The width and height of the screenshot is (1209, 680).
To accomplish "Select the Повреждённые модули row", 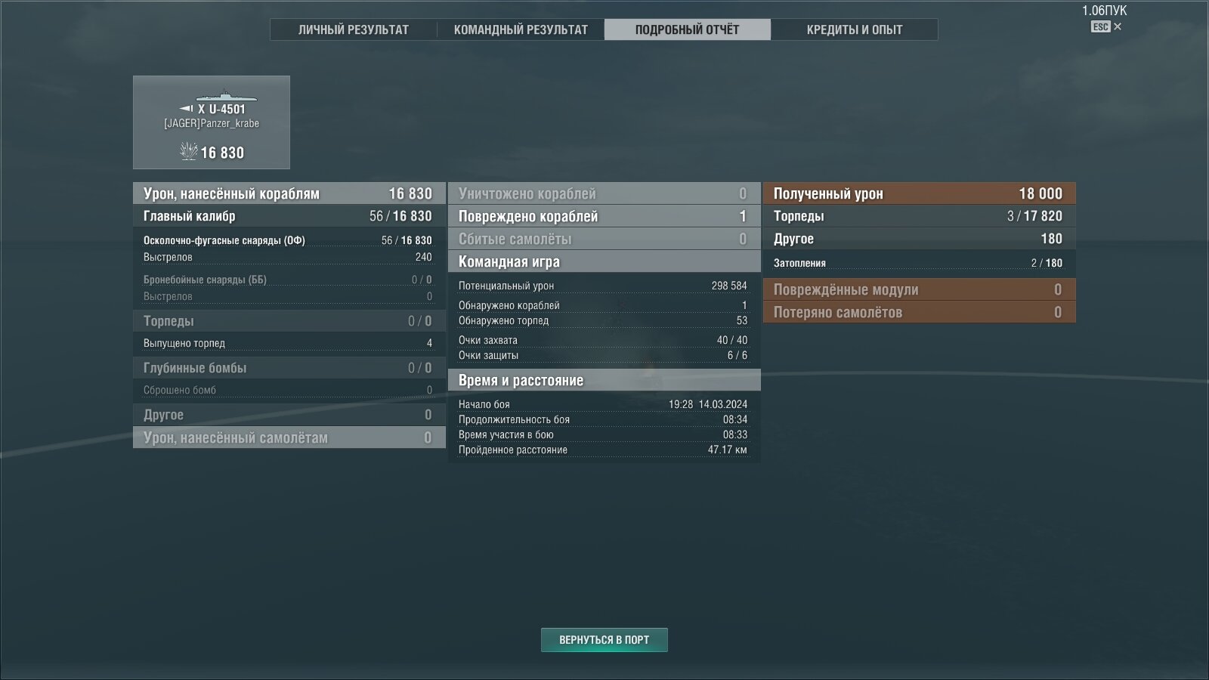I will click(x=920, y=289).
